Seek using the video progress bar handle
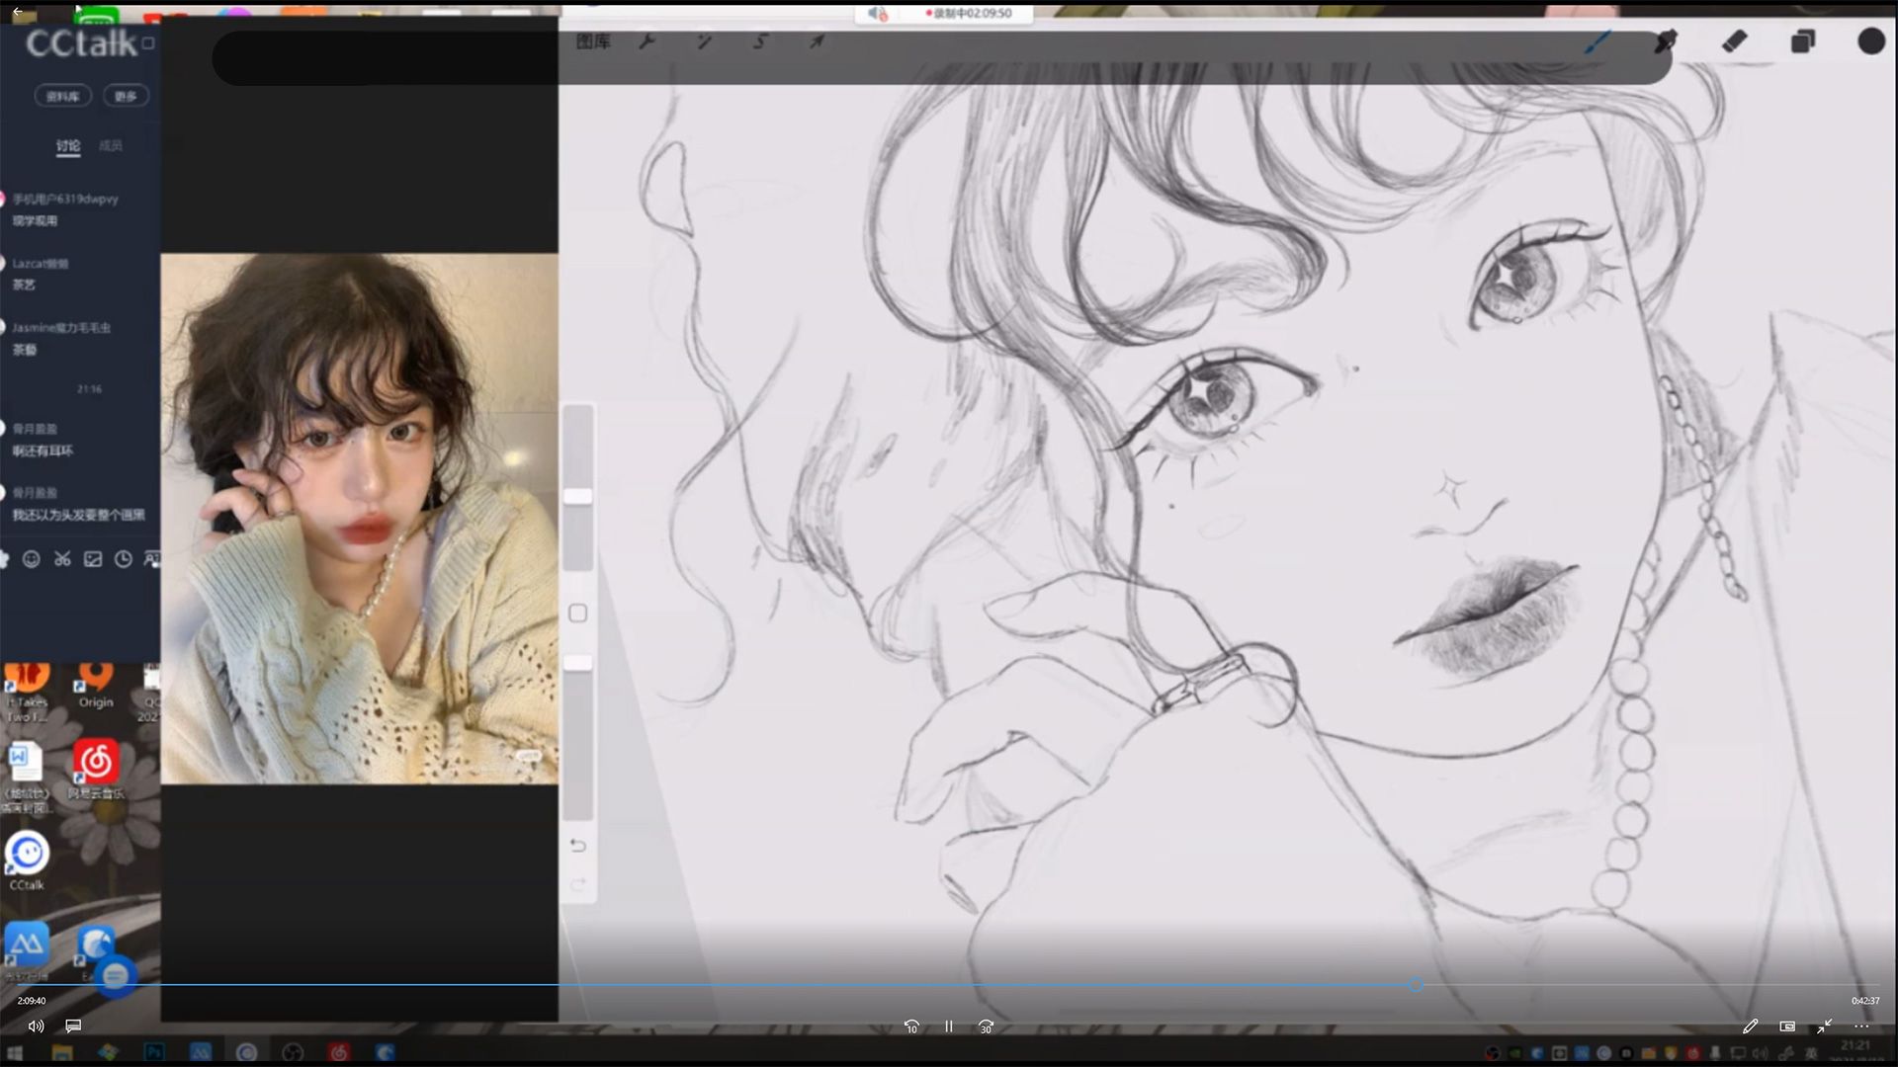The image size is (1898, 1067). point(1416,985)
